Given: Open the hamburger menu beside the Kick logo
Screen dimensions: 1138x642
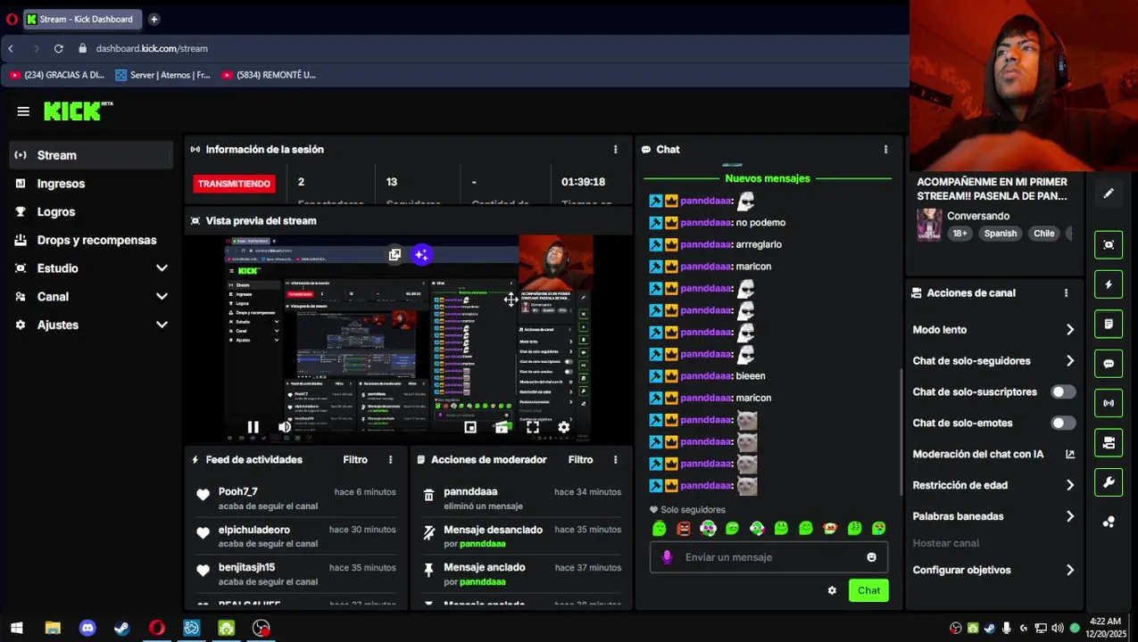Looking at the screenshot, I should (23, 111).
